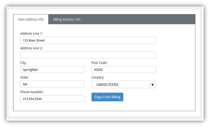The height and width of the screenshot is (127, 210).
Task: Select the UNITED STATES country combo box
Action: point(123,84)
